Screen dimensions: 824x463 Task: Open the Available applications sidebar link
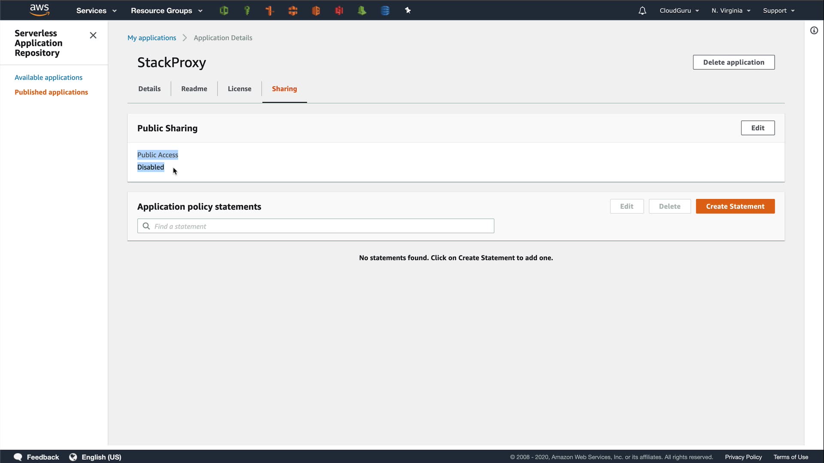coord(48,78)
